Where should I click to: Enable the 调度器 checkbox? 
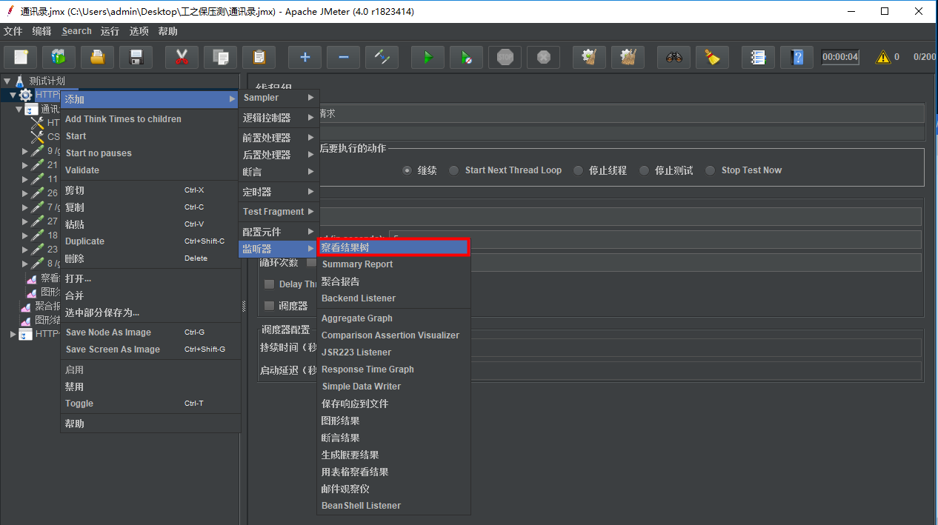coord(270,306)
